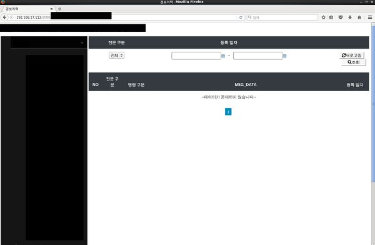Click the 전문 구분 filter label
Image resolution: width=375 pixels, height=245 pixels.
coord(116,42)
